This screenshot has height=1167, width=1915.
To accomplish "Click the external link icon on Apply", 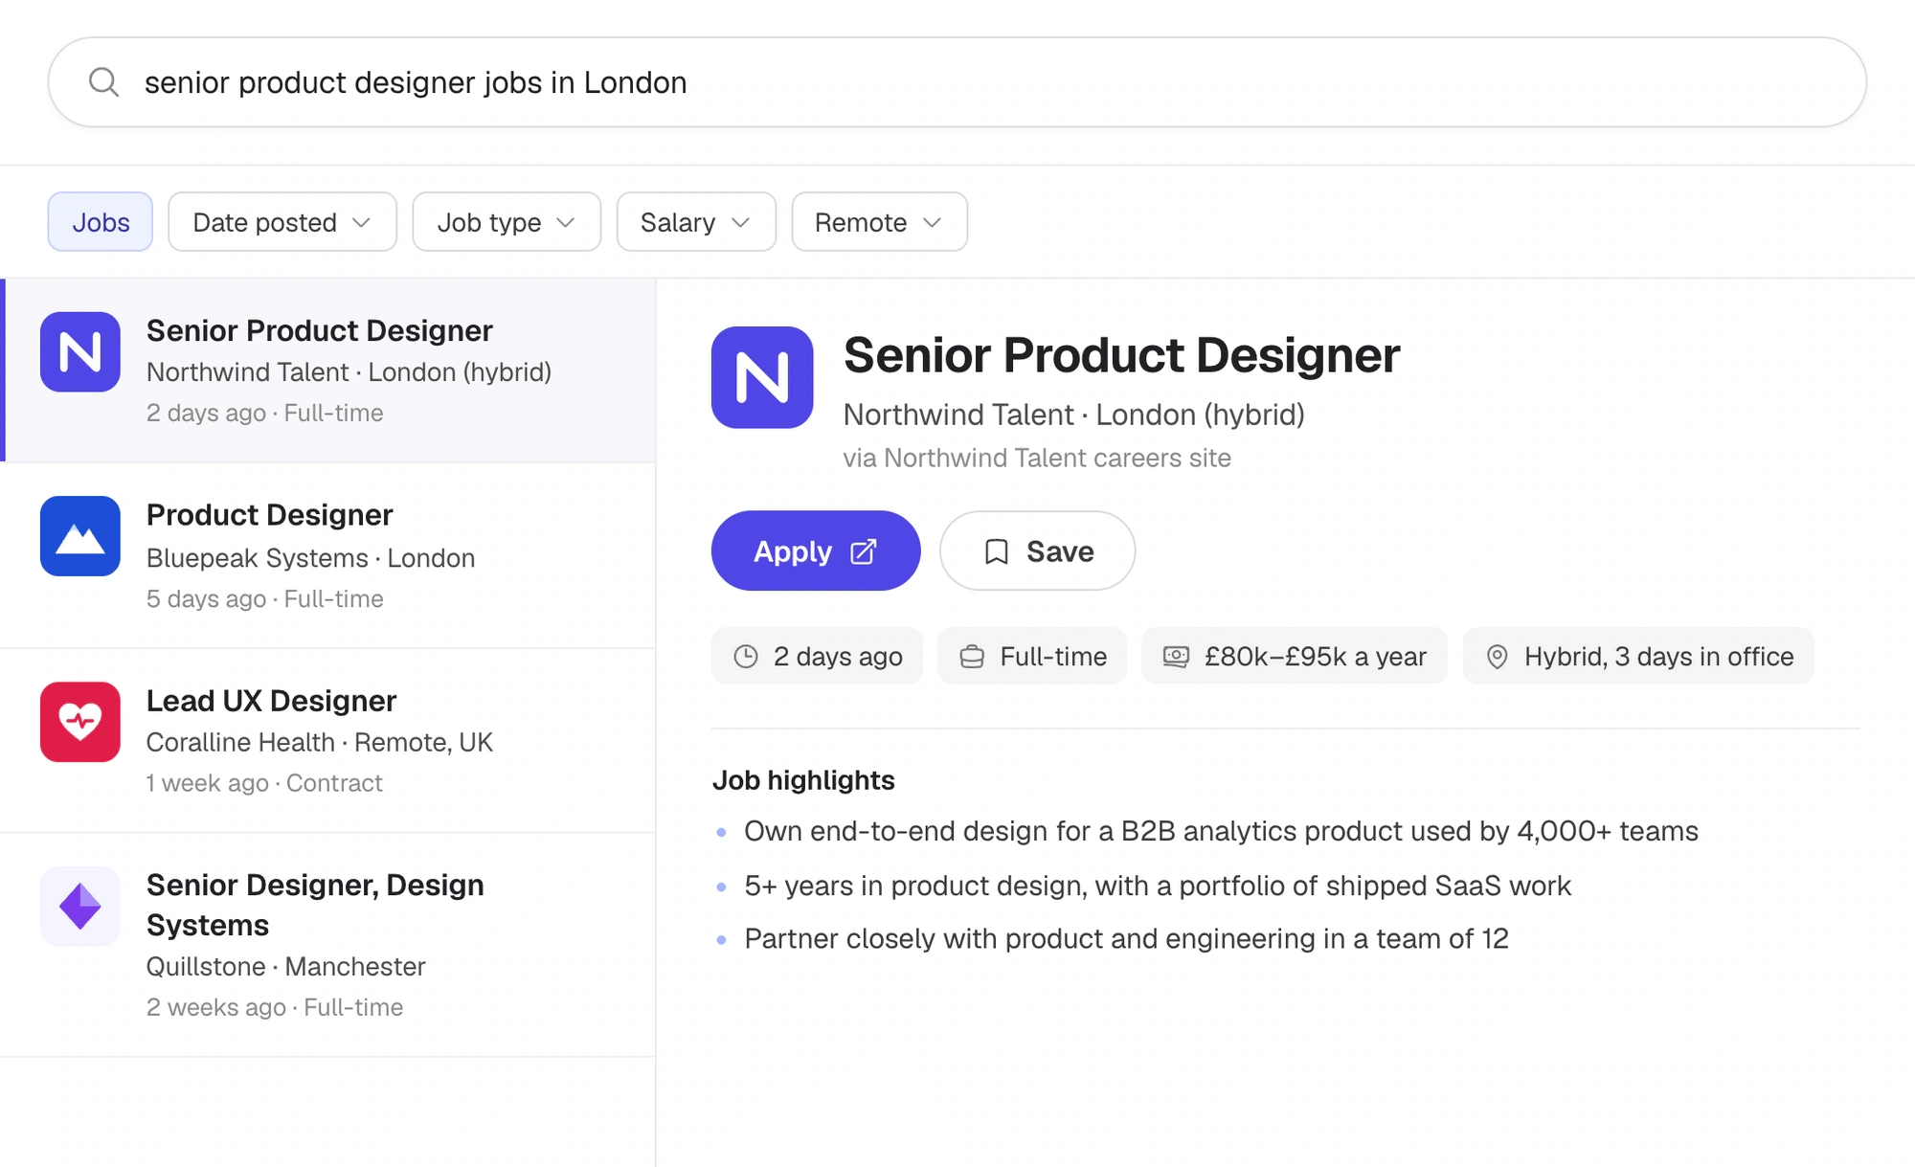I will tap(864, 551).
